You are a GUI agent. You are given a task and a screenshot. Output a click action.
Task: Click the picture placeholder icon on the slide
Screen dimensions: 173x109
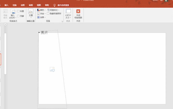click(52, 70)
